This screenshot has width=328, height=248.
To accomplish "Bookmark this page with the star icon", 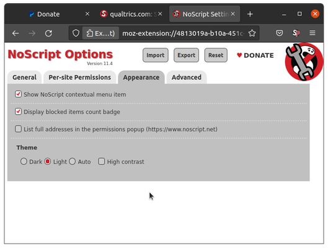I will click(252, 33).
